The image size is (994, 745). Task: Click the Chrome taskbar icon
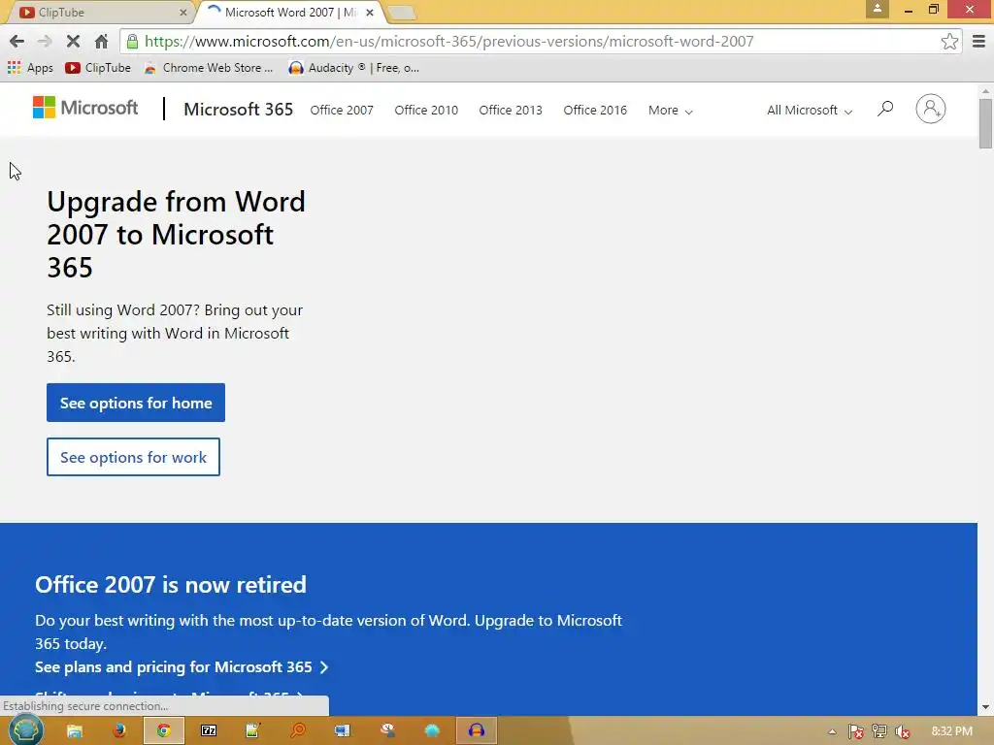click(164, 731)
